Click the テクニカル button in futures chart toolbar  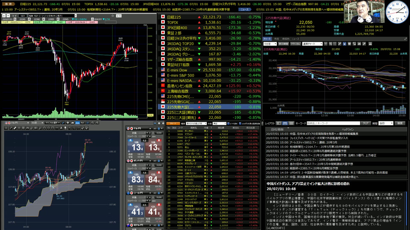pos(296,44)
